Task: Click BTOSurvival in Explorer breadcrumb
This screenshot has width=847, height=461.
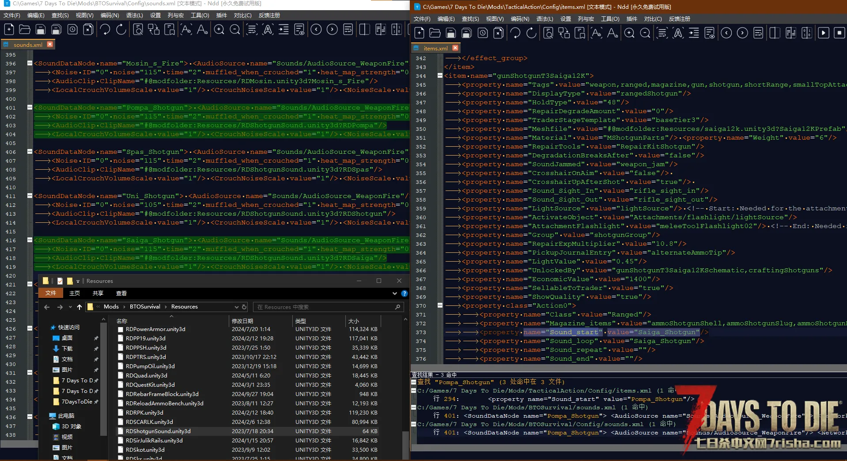Action: [x=145, y=307]
